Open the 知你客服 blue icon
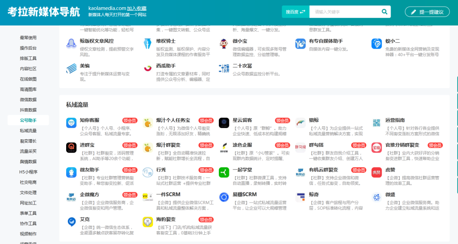 pos(71,123)
